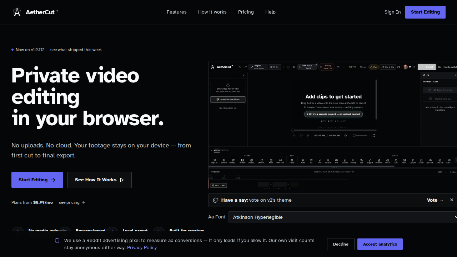The width and height of the screenshot is (457, 257).
Task: Click the header Start Editing button
Action: [425, 12]
